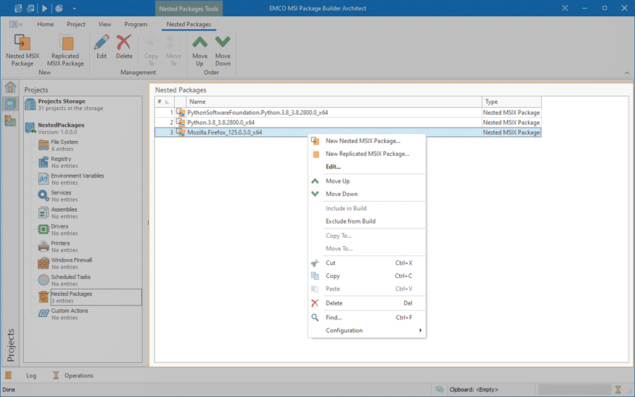Switch to the Nested Packages ribbon tab
Viewport: 635px width, 397px height.
tap(188, 24)
